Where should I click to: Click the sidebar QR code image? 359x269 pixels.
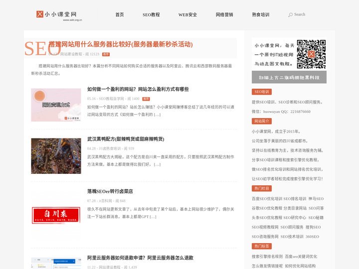coord(311,54)
